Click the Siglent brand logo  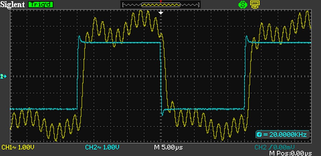[12, 4]
